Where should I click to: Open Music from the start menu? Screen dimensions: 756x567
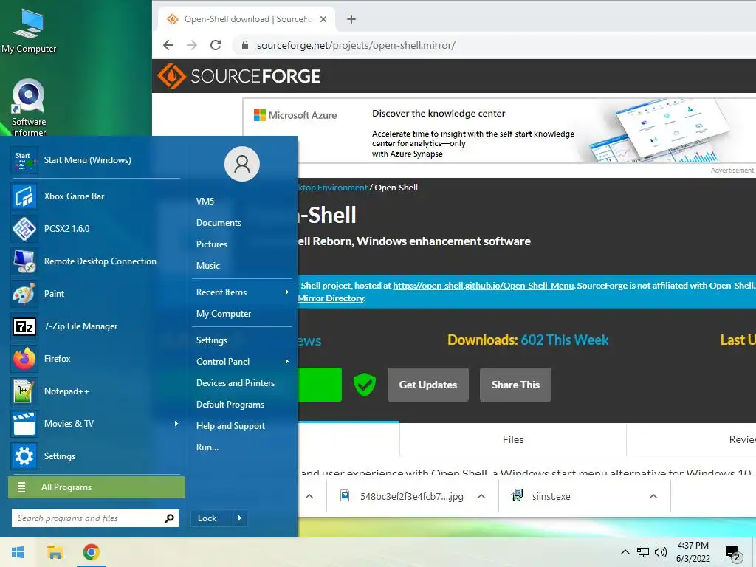coord(207,266)
